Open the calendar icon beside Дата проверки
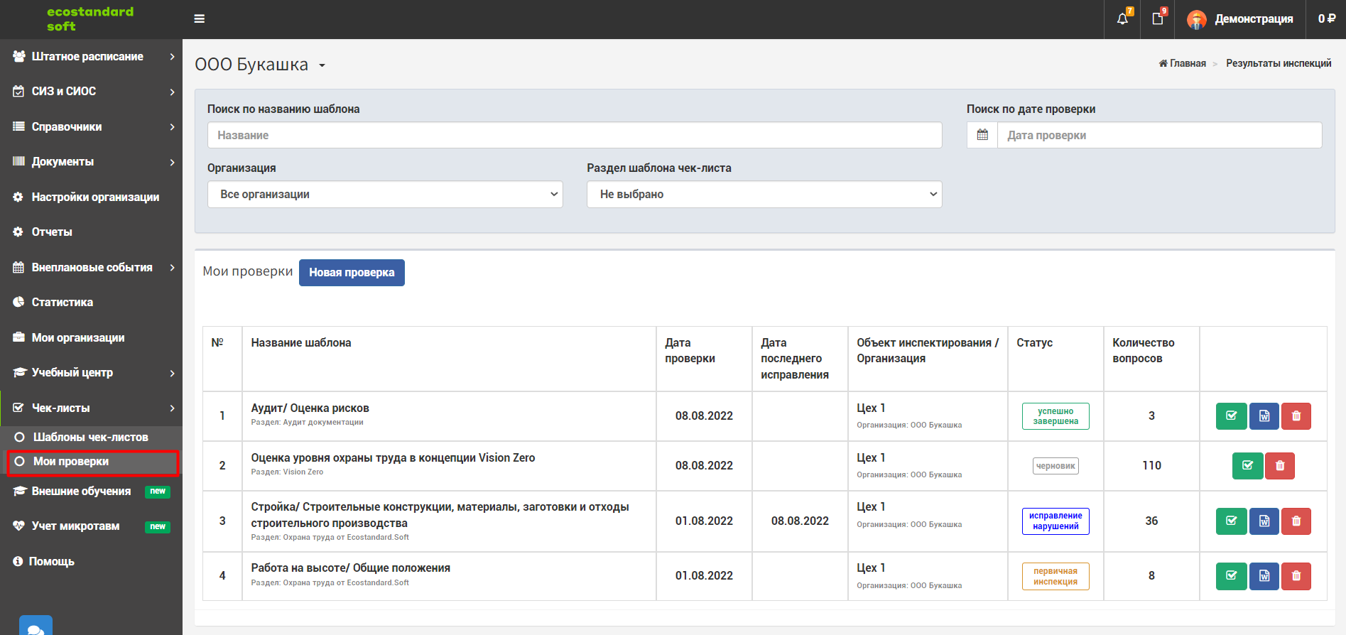Screen dimensions: 1346x635 (x=982, y=135)
